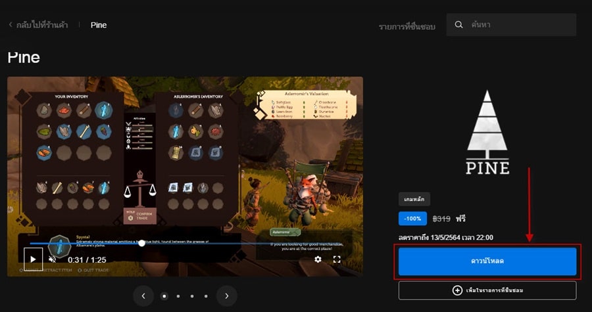592x312 pixels.
Task: Go back to the store link
Action: [x=38, y=25]
